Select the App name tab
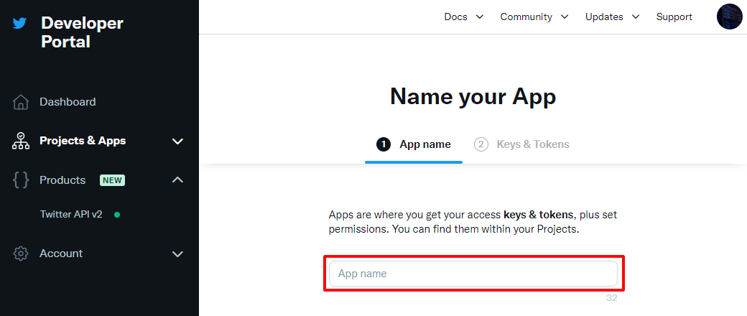The height and width of the screenshot is (316, 747). click(x=414, y=144)
